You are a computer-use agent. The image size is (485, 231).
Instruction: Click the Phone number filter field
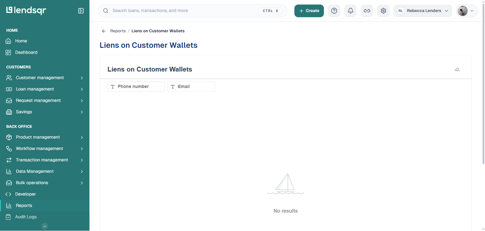click(x=136, y=87)
